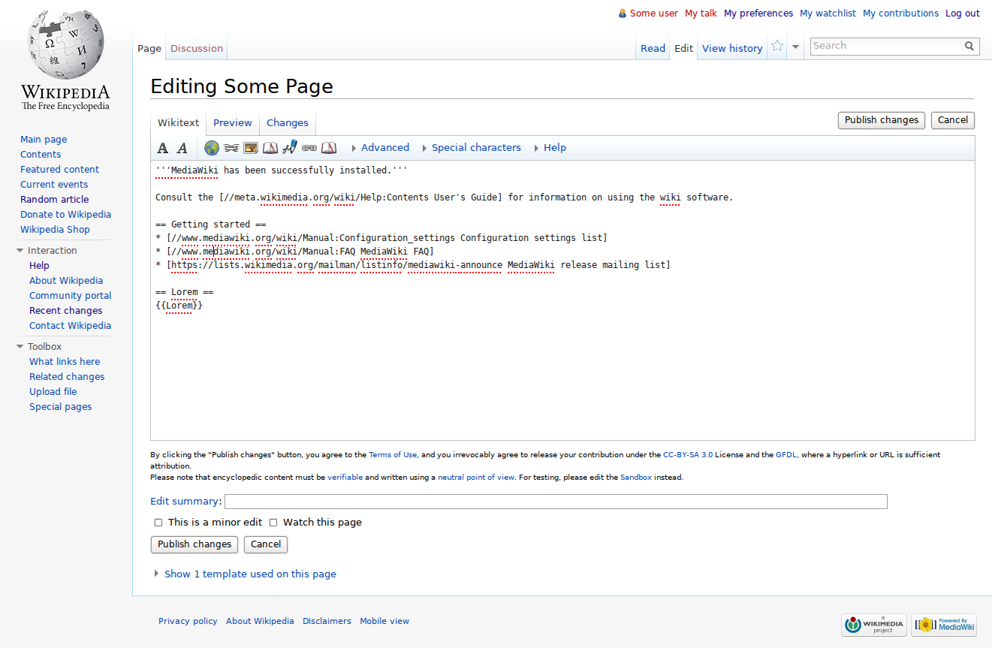Switch to the Changes tab
The width and height of the screenshot is (992, 648).
click(x=288, y=123)
